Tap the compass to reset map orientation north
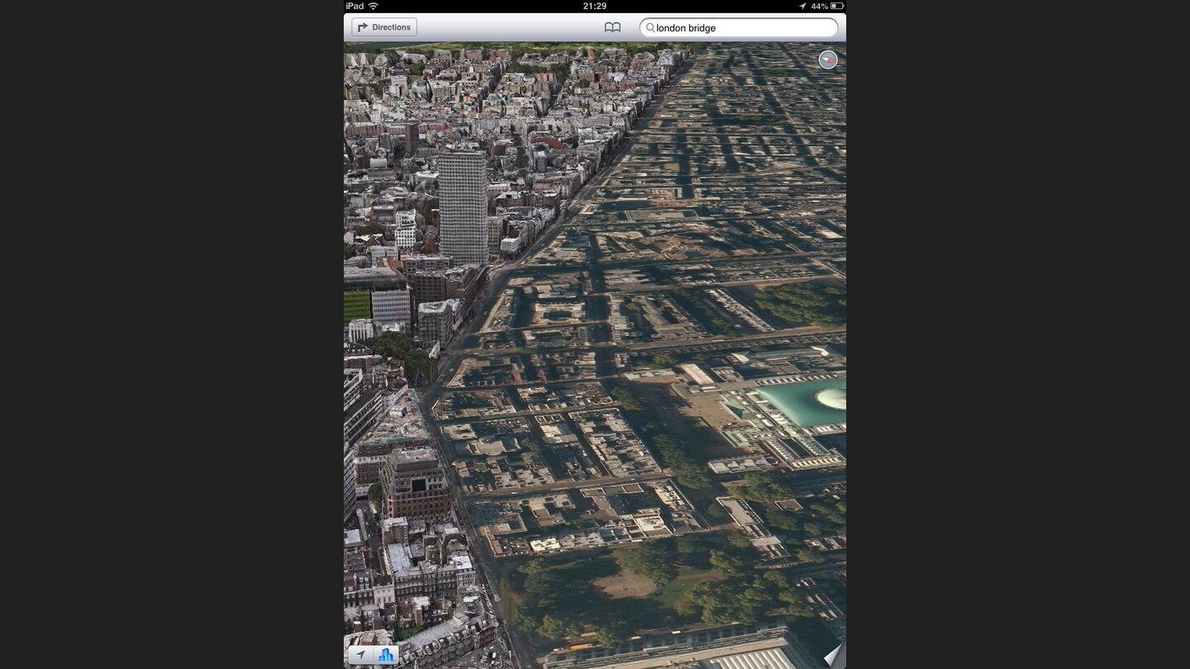 (828, 59)
